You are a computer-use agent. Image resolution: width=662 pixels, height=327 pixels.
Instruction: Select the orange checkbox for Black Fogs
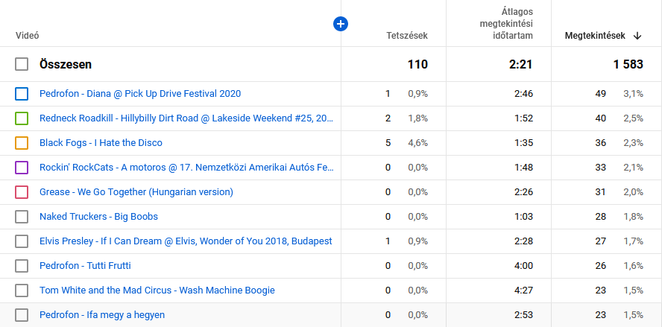22,143
